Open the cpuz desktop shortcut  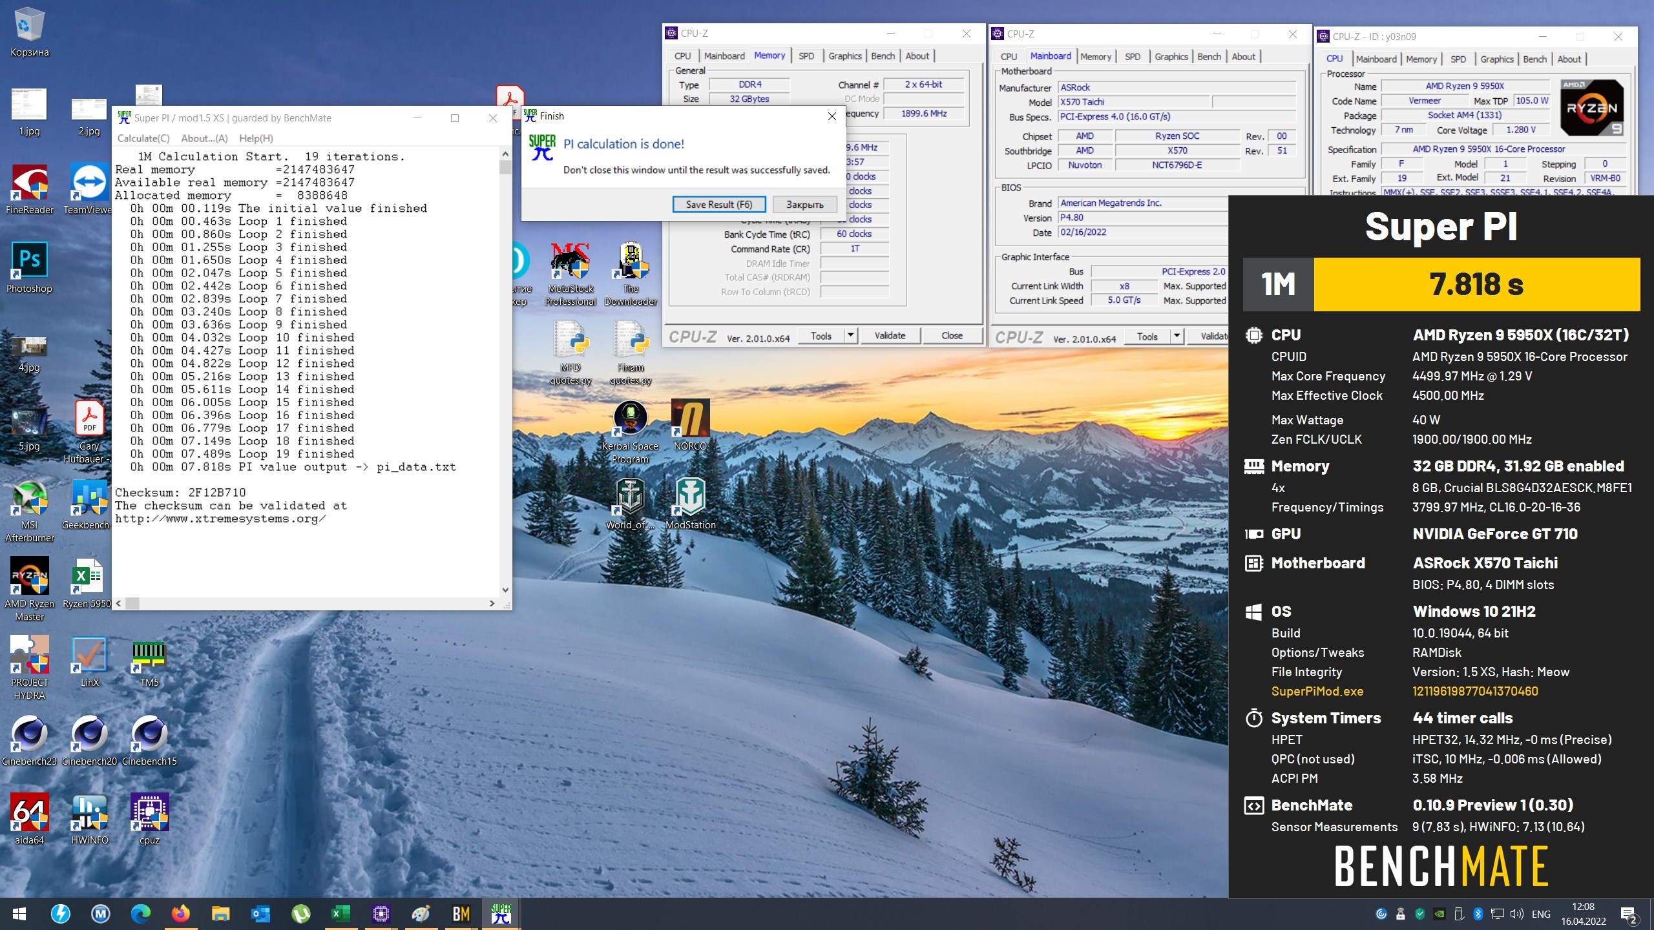[x=149, y=820]
